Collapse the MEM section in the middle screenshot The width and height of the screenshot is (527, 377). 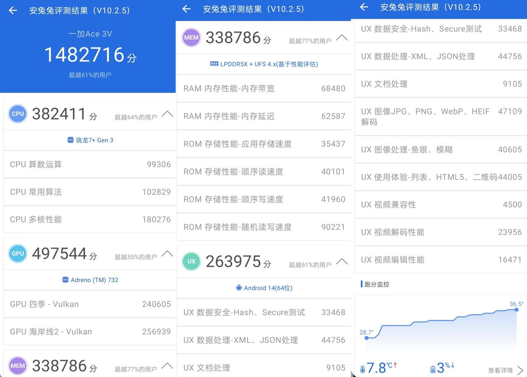[342, 37]
